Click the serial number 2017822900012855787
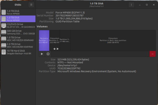The width and height of the screenshot is (158, 105). (x=70, y=15)
